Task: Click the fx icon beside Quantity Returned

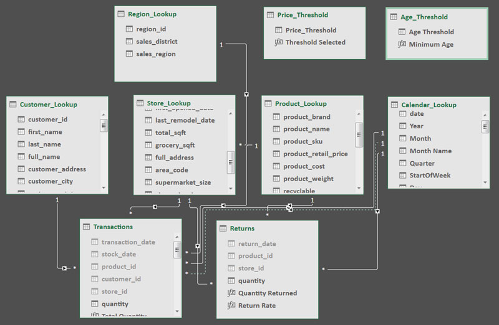Action: pyautogui.click(x=231, y=293)
